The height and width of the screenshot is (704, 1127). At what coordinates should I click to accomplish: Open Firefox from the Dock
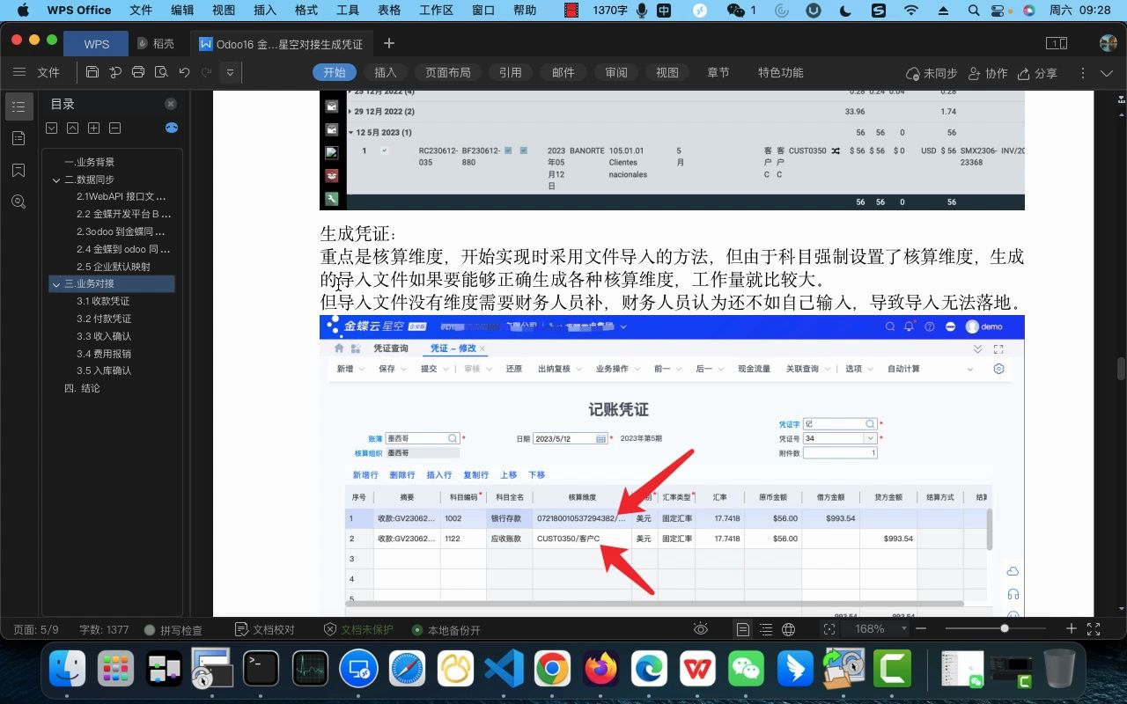click(x=601, y=669)
